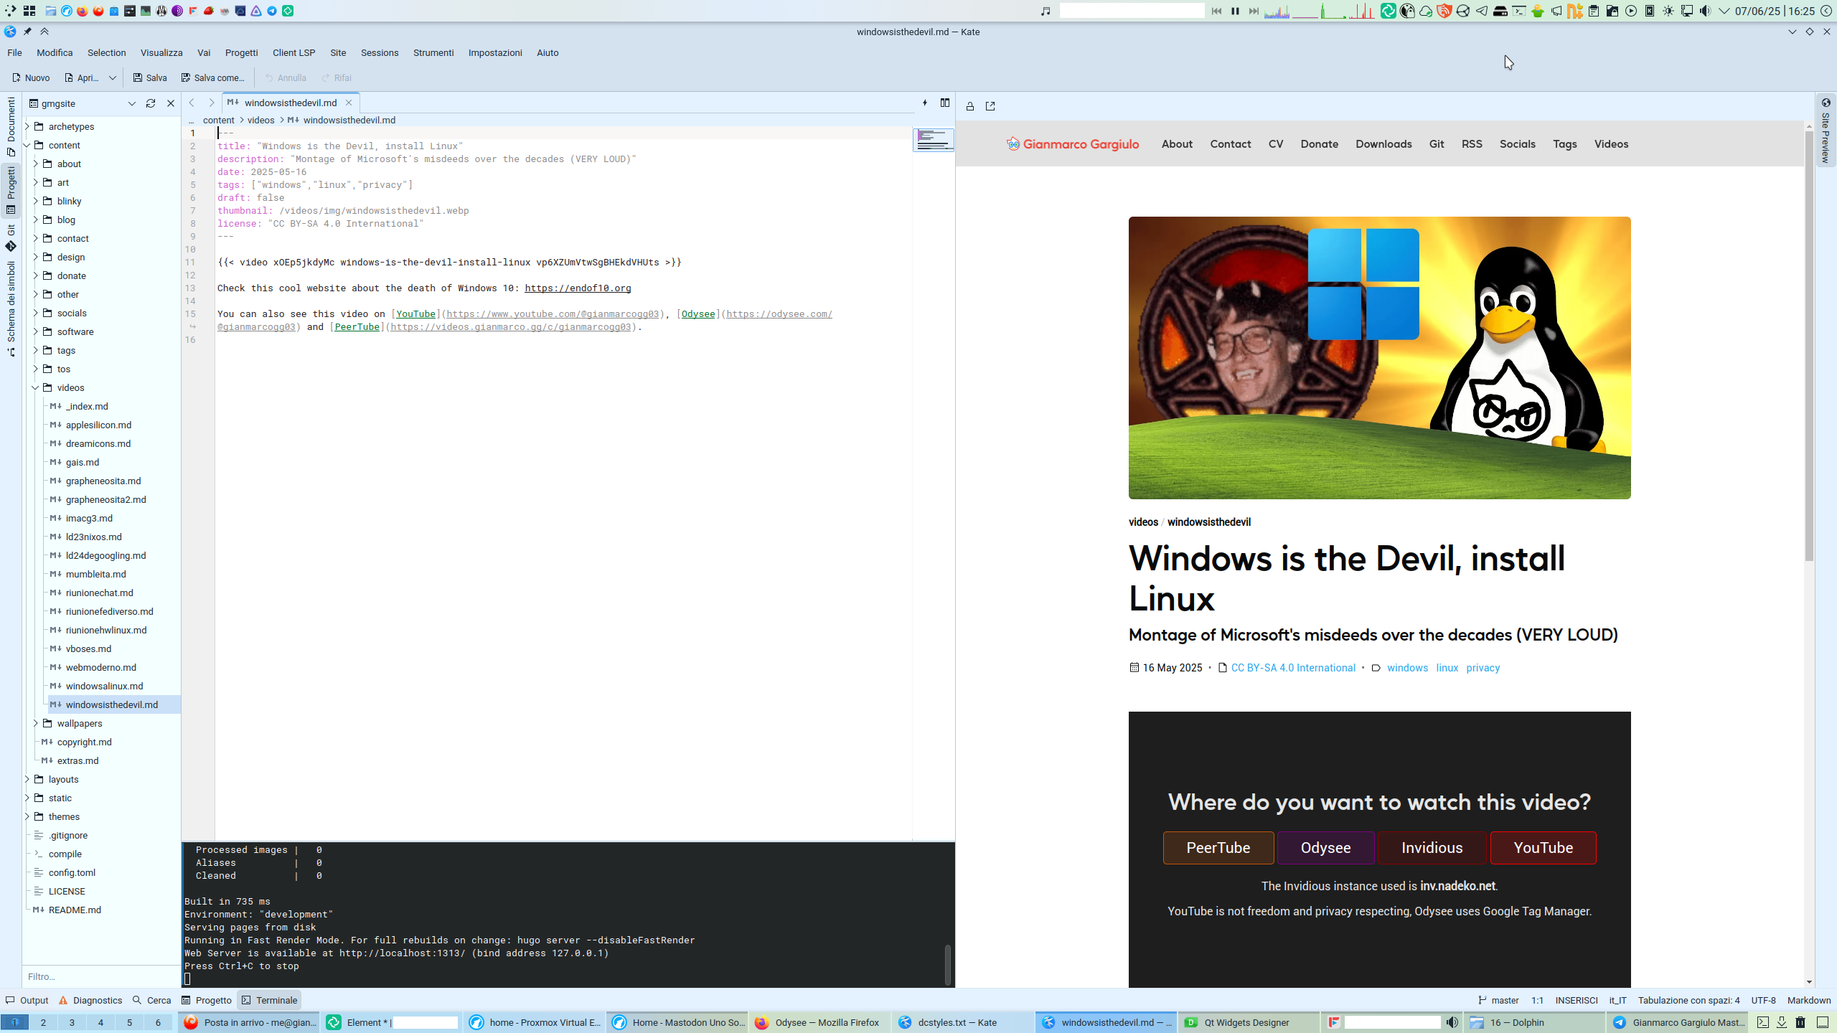This screenshot has height=1033, width=1837.
Task: Toggle the Terminale panel
Action: [x=270, y=1000]
